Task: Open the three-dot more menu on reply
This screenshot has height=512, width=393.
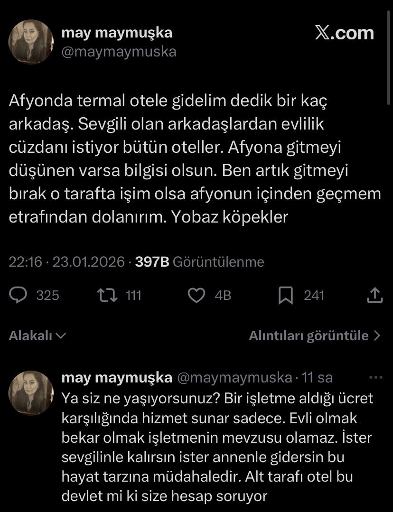Action: [x=375, y=378]
